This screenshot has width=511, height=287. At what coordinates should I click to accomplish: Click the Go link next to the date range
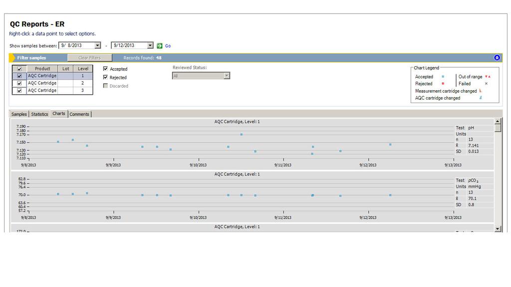167,45
